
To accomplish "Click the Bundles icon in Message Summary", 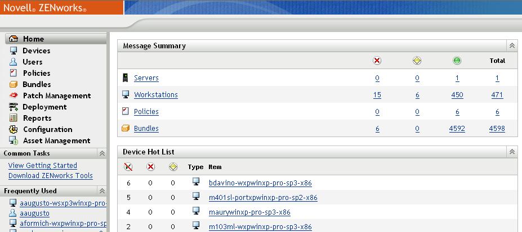I will pos(126,128).
